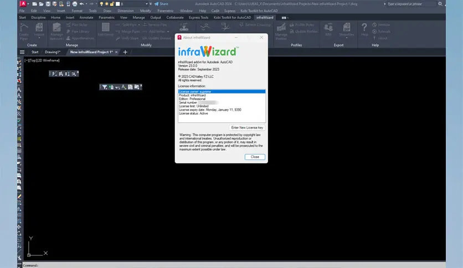The height and width of the screenshot is (268, 463).
Task: Click the Tutorials ribbon item
Action: click(x=382, y=32)
